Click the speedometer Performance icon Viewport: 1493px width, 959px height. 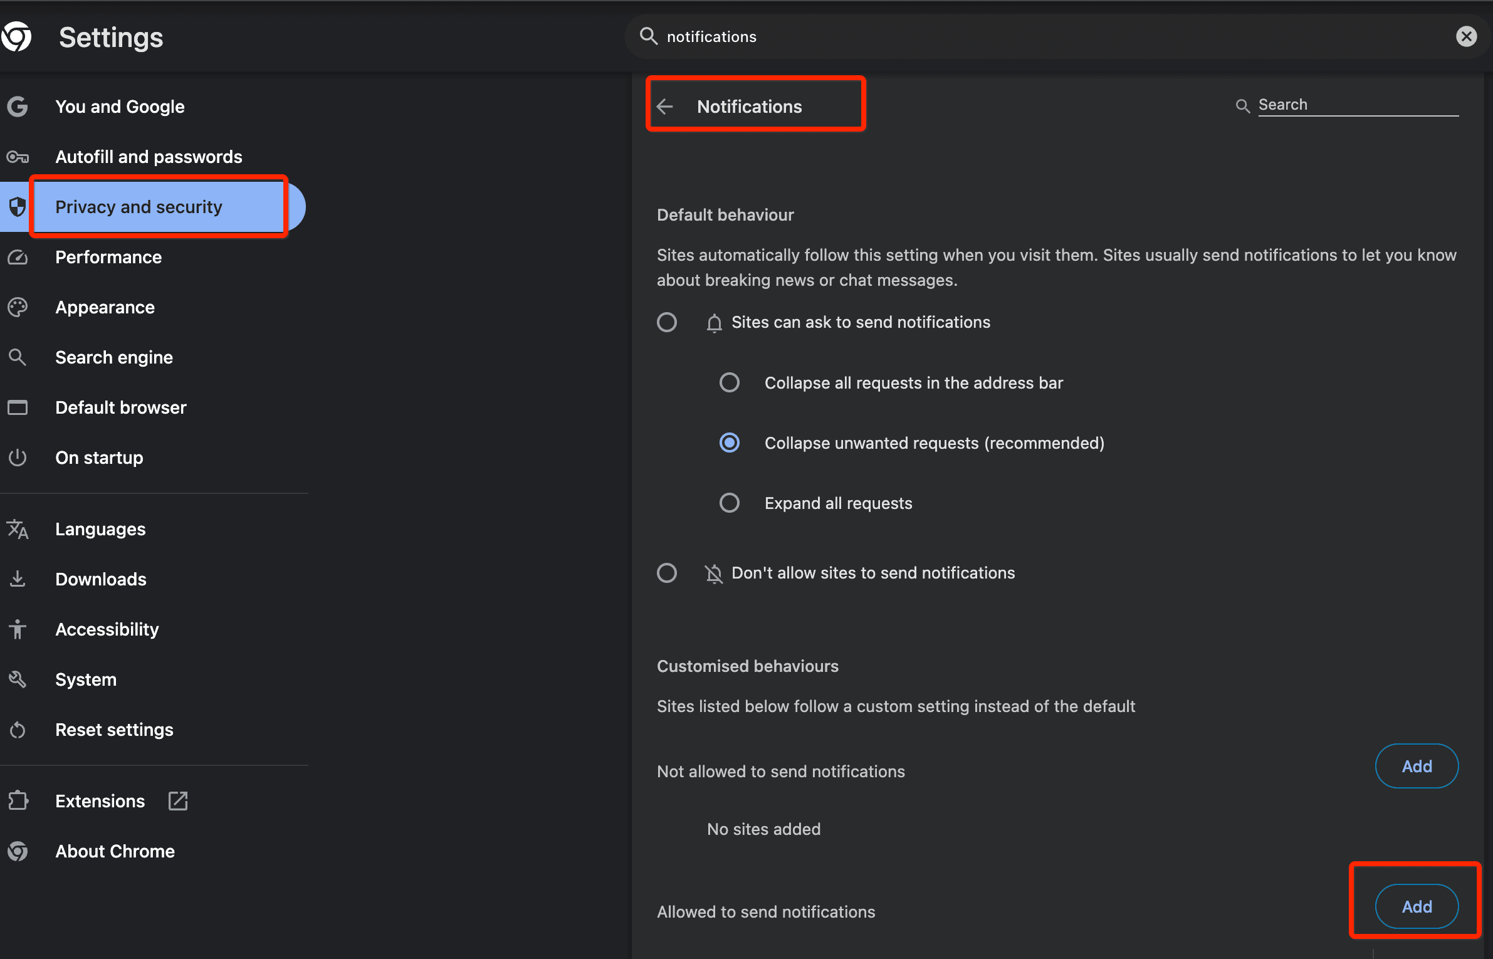click(x=18, y=257)
